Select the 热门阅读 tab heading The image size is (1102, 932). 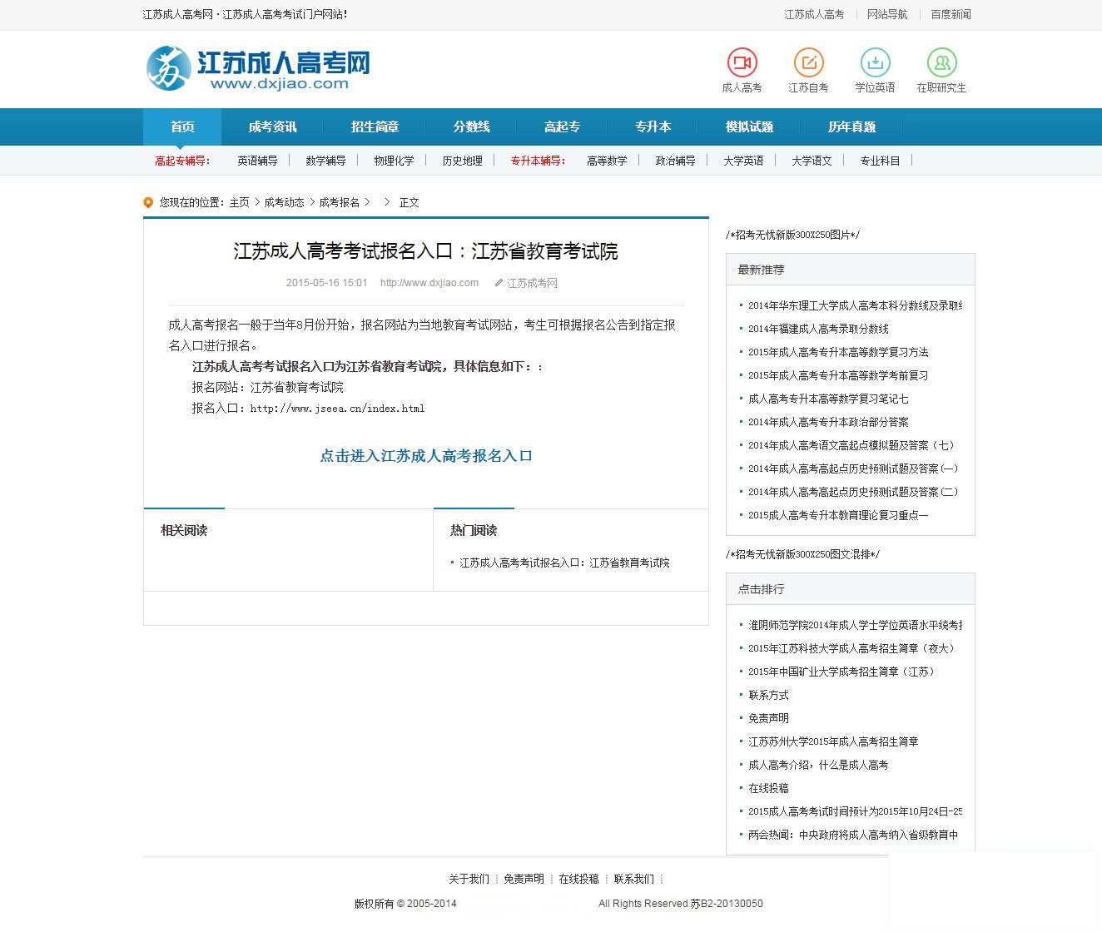pyautogui.click(x=474, y=530)
